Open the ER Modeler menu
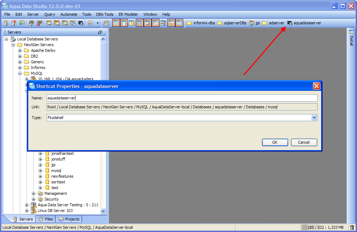This screenshot has width=357, height=232. pyautogui.click(x=128, y=14)
